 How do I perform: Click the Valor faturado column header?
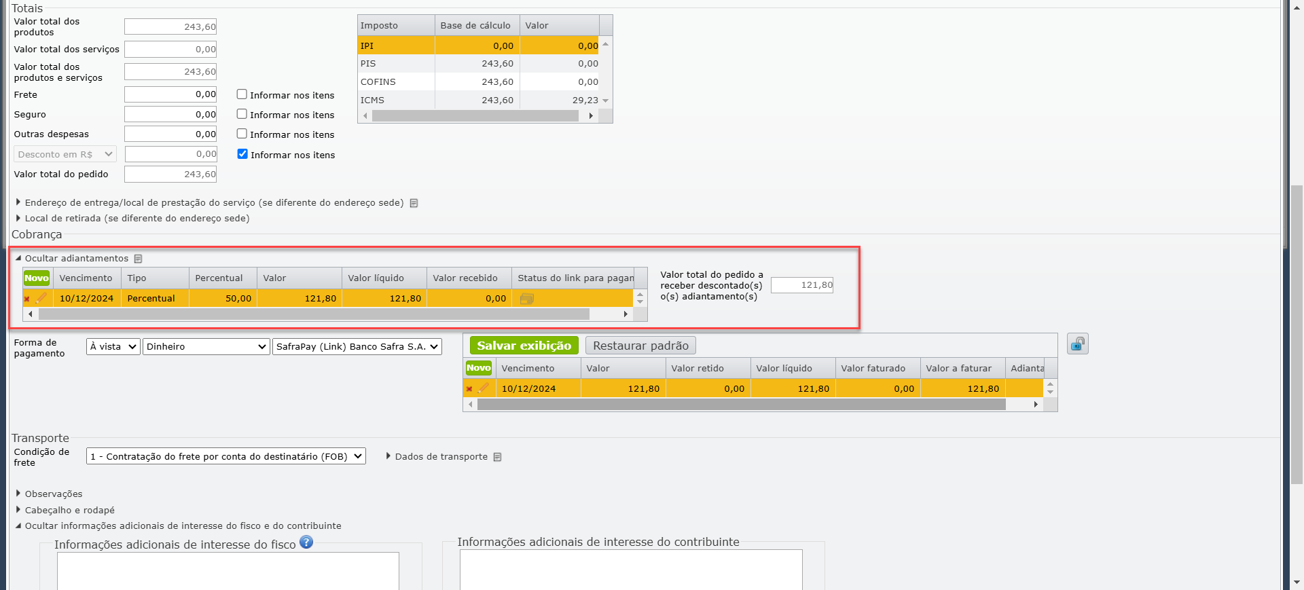click(x=877, y=369)
